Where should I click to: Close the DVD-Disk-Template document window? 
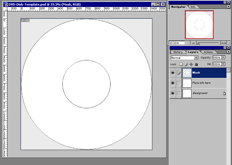163,4
